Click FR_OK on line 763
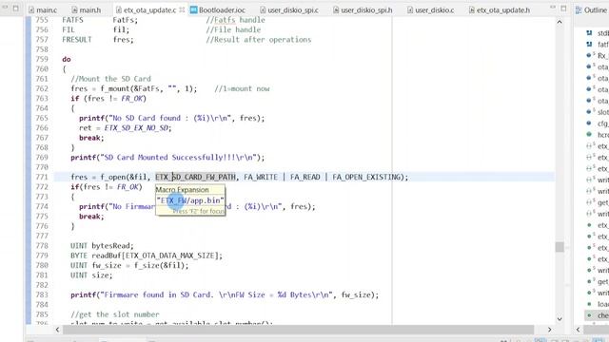 (x=131, y=99)
